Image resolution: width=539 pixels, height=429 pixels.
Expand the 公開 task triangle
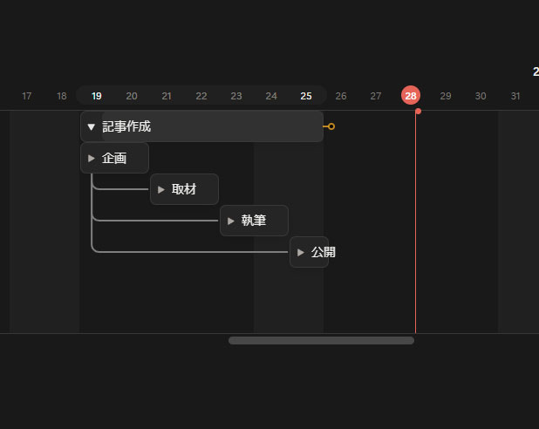click(301, 253)
